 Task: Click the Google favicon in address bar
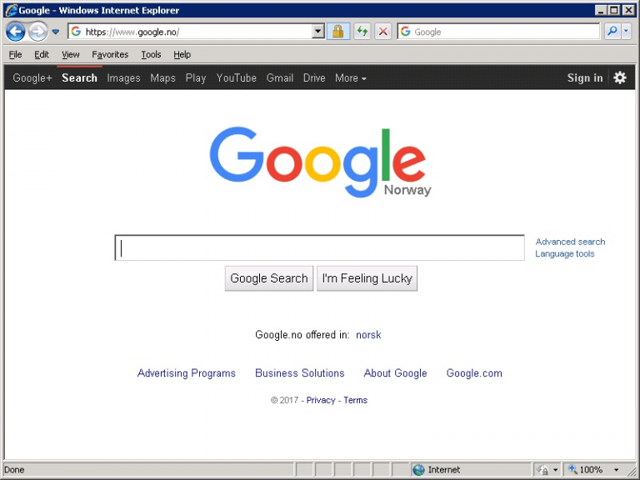tap(76, 32)
